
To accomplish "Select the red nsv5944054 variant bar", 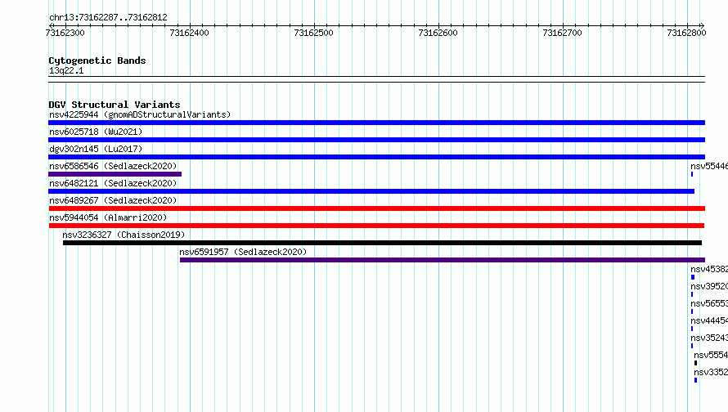I will pos(376,226).
